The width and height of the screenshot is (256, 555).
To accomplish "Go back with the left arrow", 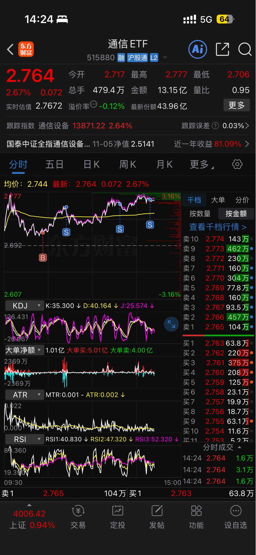I will [x=10, y=49].
